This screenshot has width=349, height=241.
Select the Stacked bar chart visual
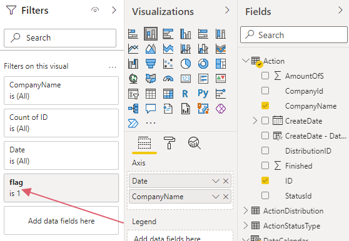(x=133, y=34)
